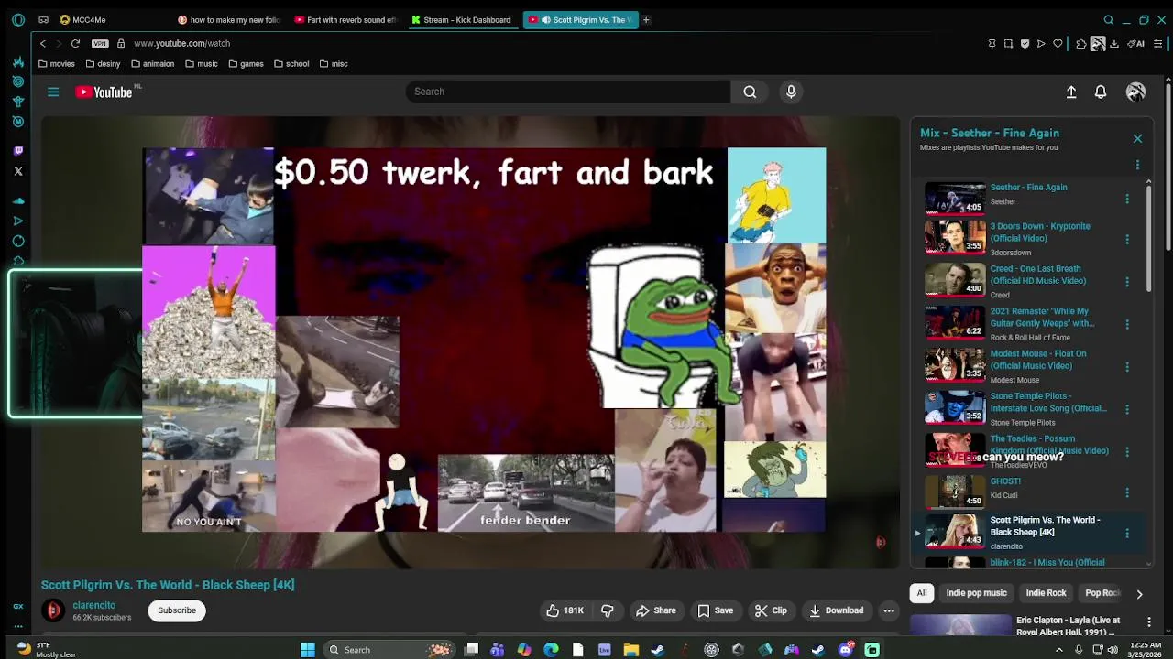Open Mix playlist options three-dot menu
The height and width of the screenshot is (659, 1173).
coord(1137,165)
